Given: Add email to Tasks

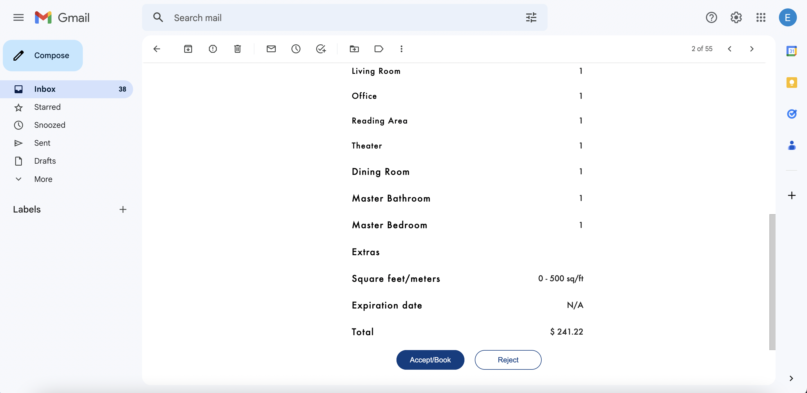Looking at the screenshot, I should coord(321,49).
